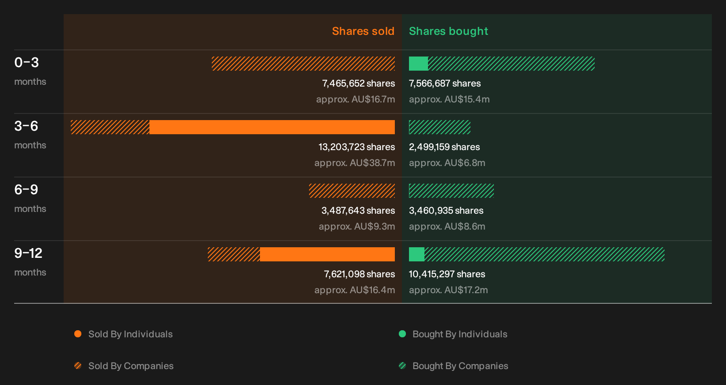Click the 13,203,723 shares value
This screenshot has width=726, height=385.
coord(357,147)
